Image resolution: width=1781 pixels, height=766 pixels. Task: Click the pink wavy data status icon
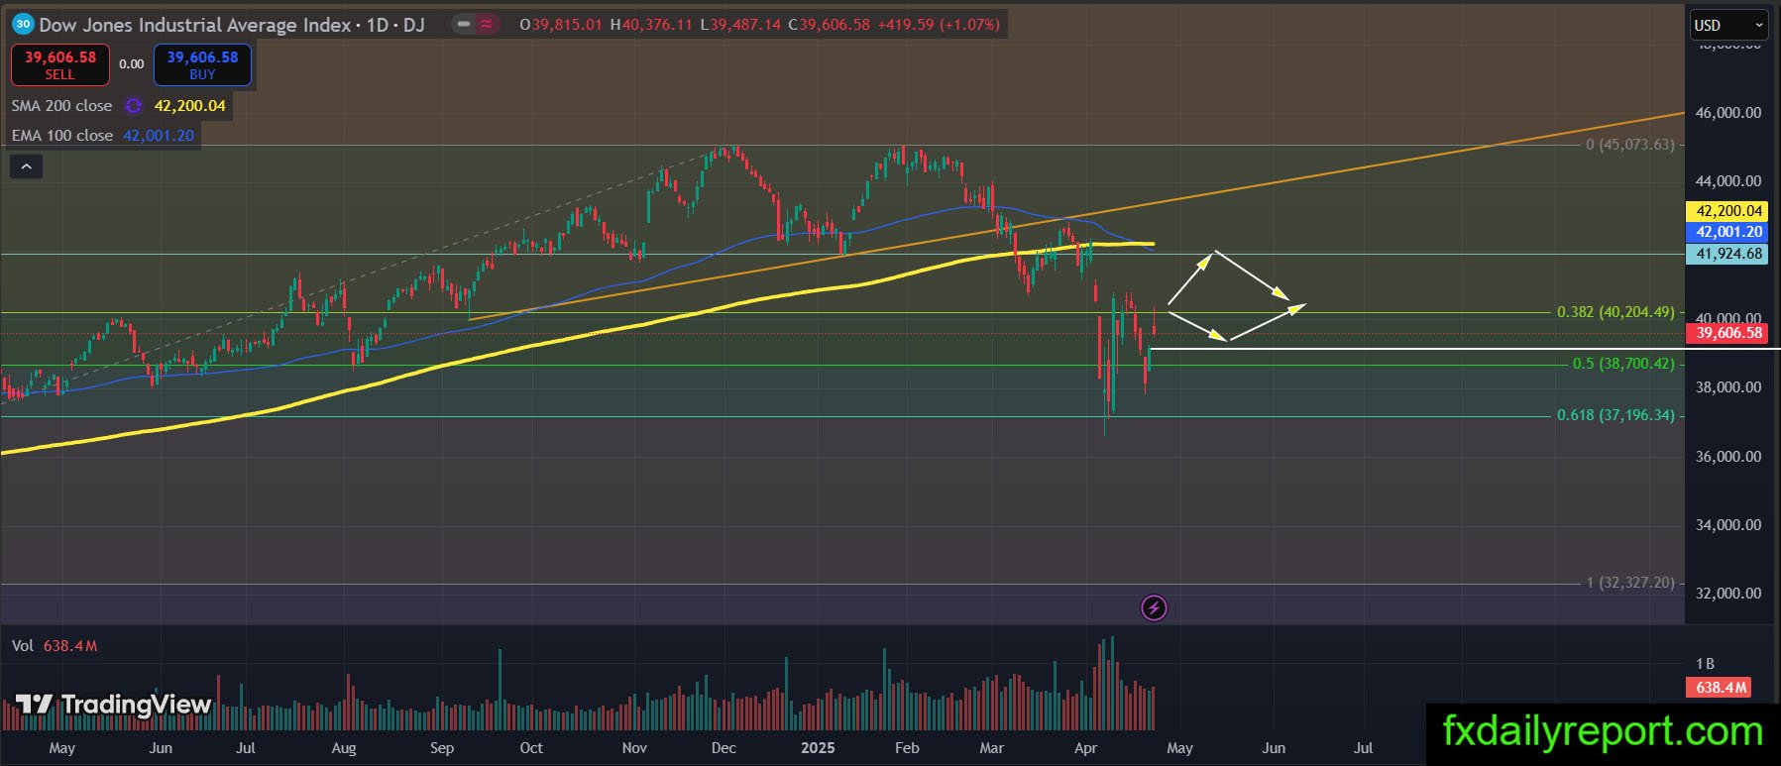487,24
